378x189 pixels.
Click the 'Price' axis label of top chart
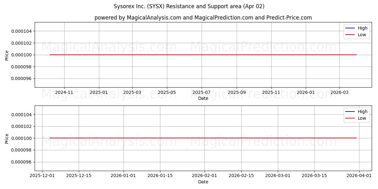click(7, 55)
